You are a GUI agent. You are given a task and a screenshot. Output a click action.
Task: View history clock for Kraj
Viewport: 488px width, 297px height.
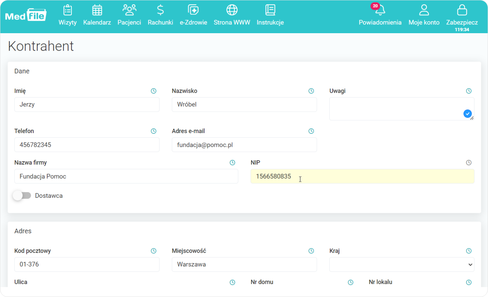(x=469, y=251)
